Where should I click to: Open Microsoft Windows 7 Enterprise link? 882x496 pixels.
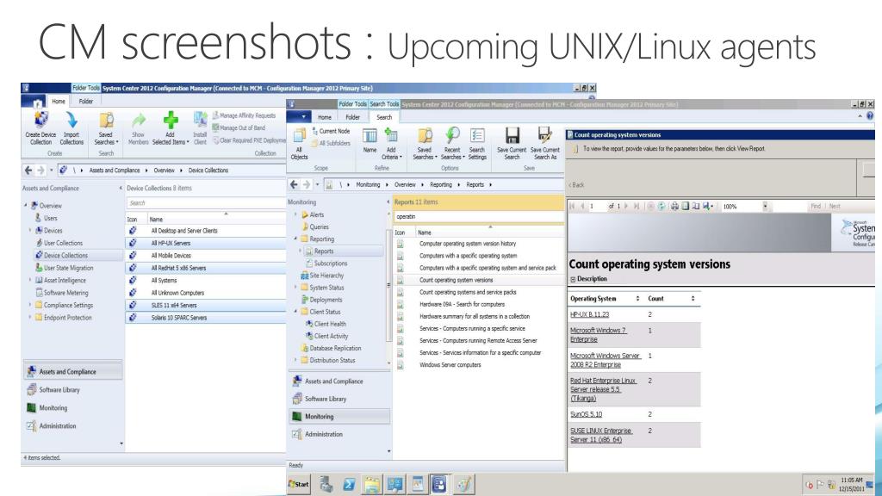pos(598,335)
